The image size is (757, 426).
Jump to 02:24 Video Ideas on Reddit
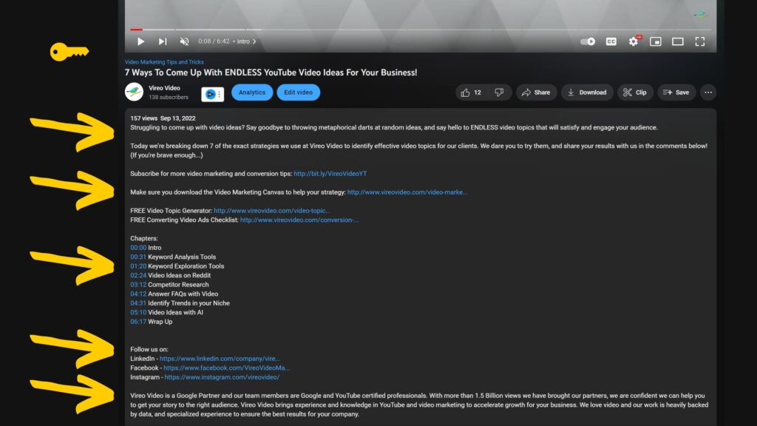click(138, 275)
